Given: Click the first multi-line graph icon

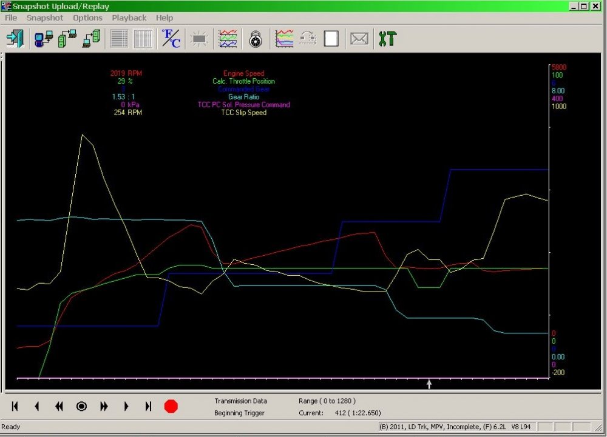Looking at the screenshot, I should tap(228, 39).
